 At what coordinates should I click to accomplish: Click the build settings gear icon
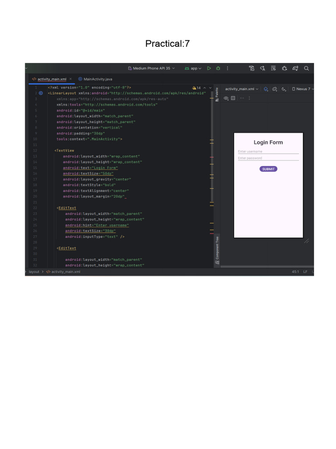click(x=284, y=68)
